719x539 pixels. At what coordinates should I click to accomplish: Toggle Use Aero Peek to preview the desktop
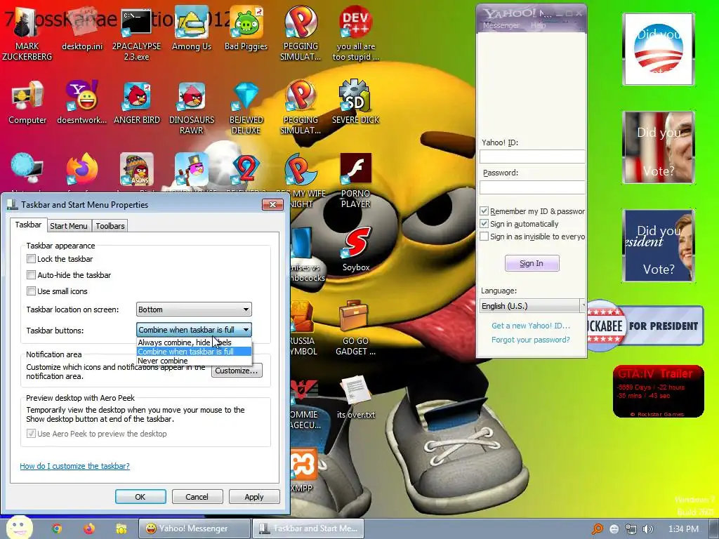[x=31, y=434]
